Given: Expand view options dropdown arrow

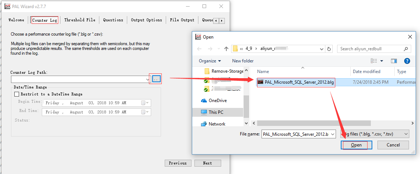Looking at the screenshot, I should coord(382,61).
